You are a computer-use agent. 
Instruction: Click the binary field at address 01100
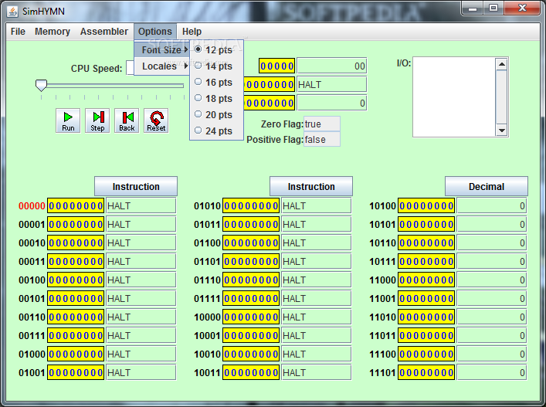[251, 243]
